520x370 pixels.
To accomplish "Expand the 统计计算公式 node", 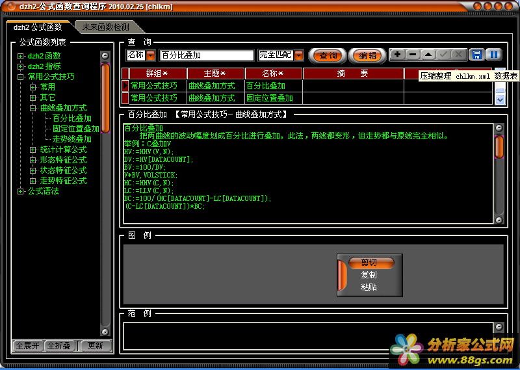I will (x=33, y=150).
